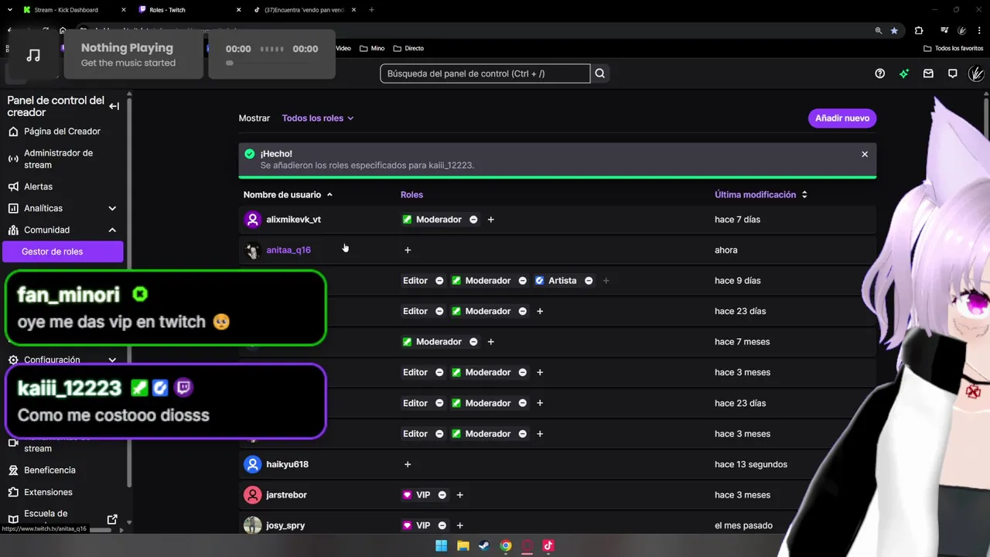
Task: Open Steam from taskbar
Action: (483, 545)
